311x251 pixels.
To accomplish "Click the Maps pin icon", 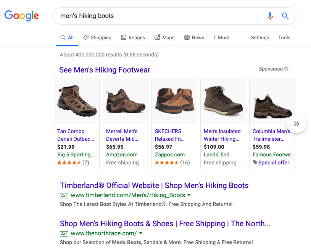I will tap(157, 37).
